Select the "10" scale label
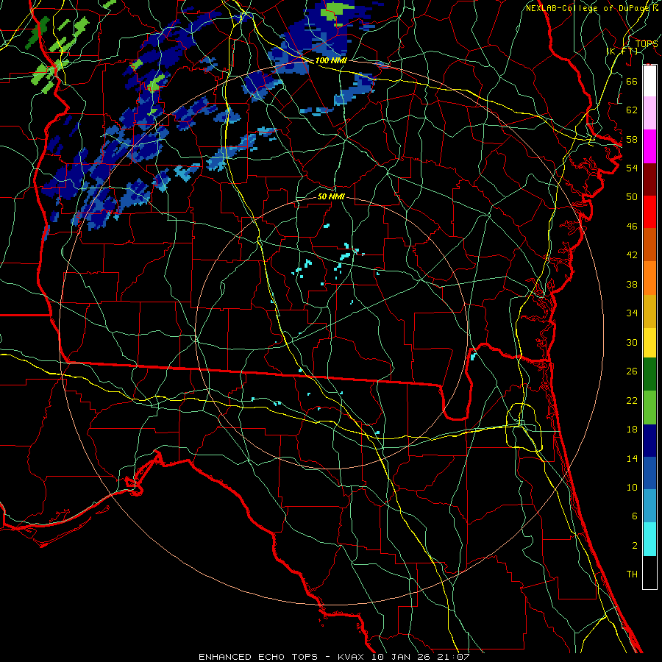This screenshot has width=662, height=662. [632, 487]
